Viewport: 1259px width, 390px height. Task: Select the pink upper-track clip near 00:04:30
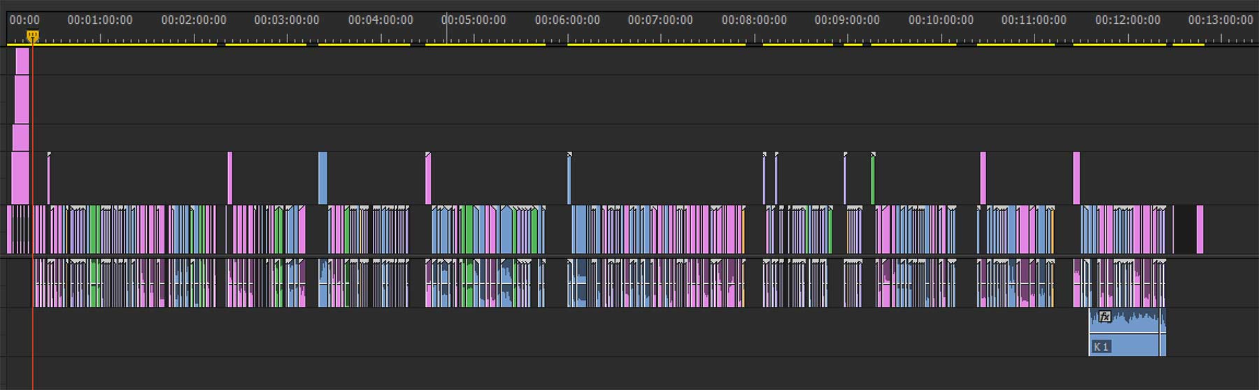click(x=428, y=179)
